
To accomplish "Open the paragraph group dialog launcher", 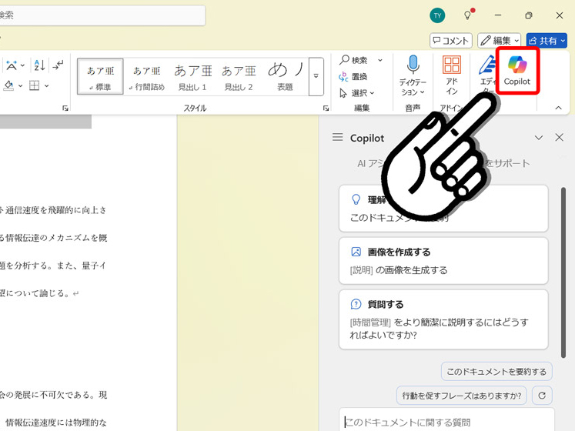I will tap(65, 108).
